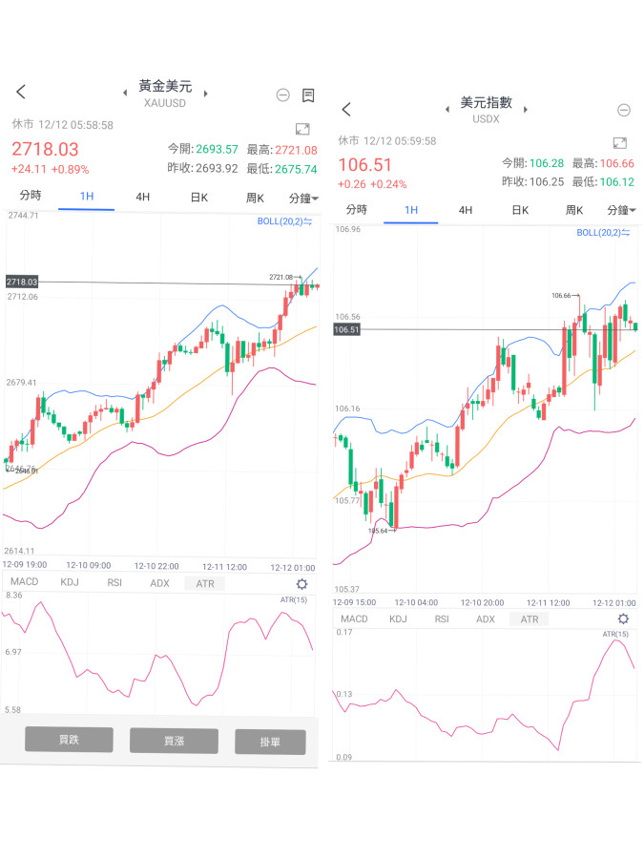This screenshot has width=644, height=859.
Task: Click the 2718.03 price line marker on the gold chart
Action: pyautogui.click(x=22, y=282)
